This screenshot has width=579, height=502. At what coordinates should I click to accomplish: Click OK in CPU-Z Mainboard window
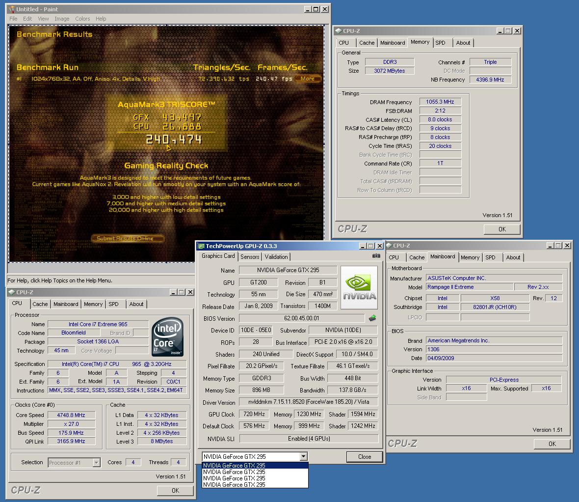[552, 444]
